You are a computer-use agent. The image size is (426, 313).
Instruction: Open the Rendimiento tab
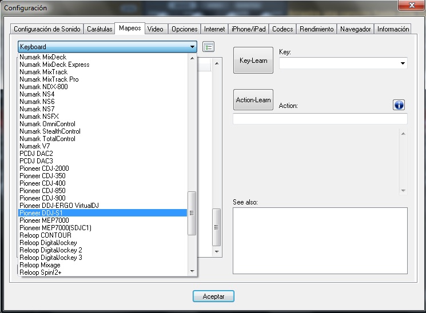317,29
